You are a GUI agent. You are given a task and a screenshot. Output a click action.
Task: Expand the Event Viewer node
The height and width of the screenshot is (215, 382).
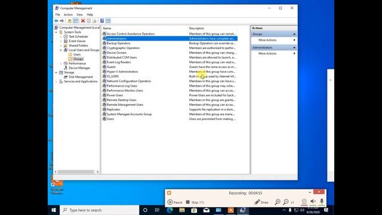tap(61, 41)
